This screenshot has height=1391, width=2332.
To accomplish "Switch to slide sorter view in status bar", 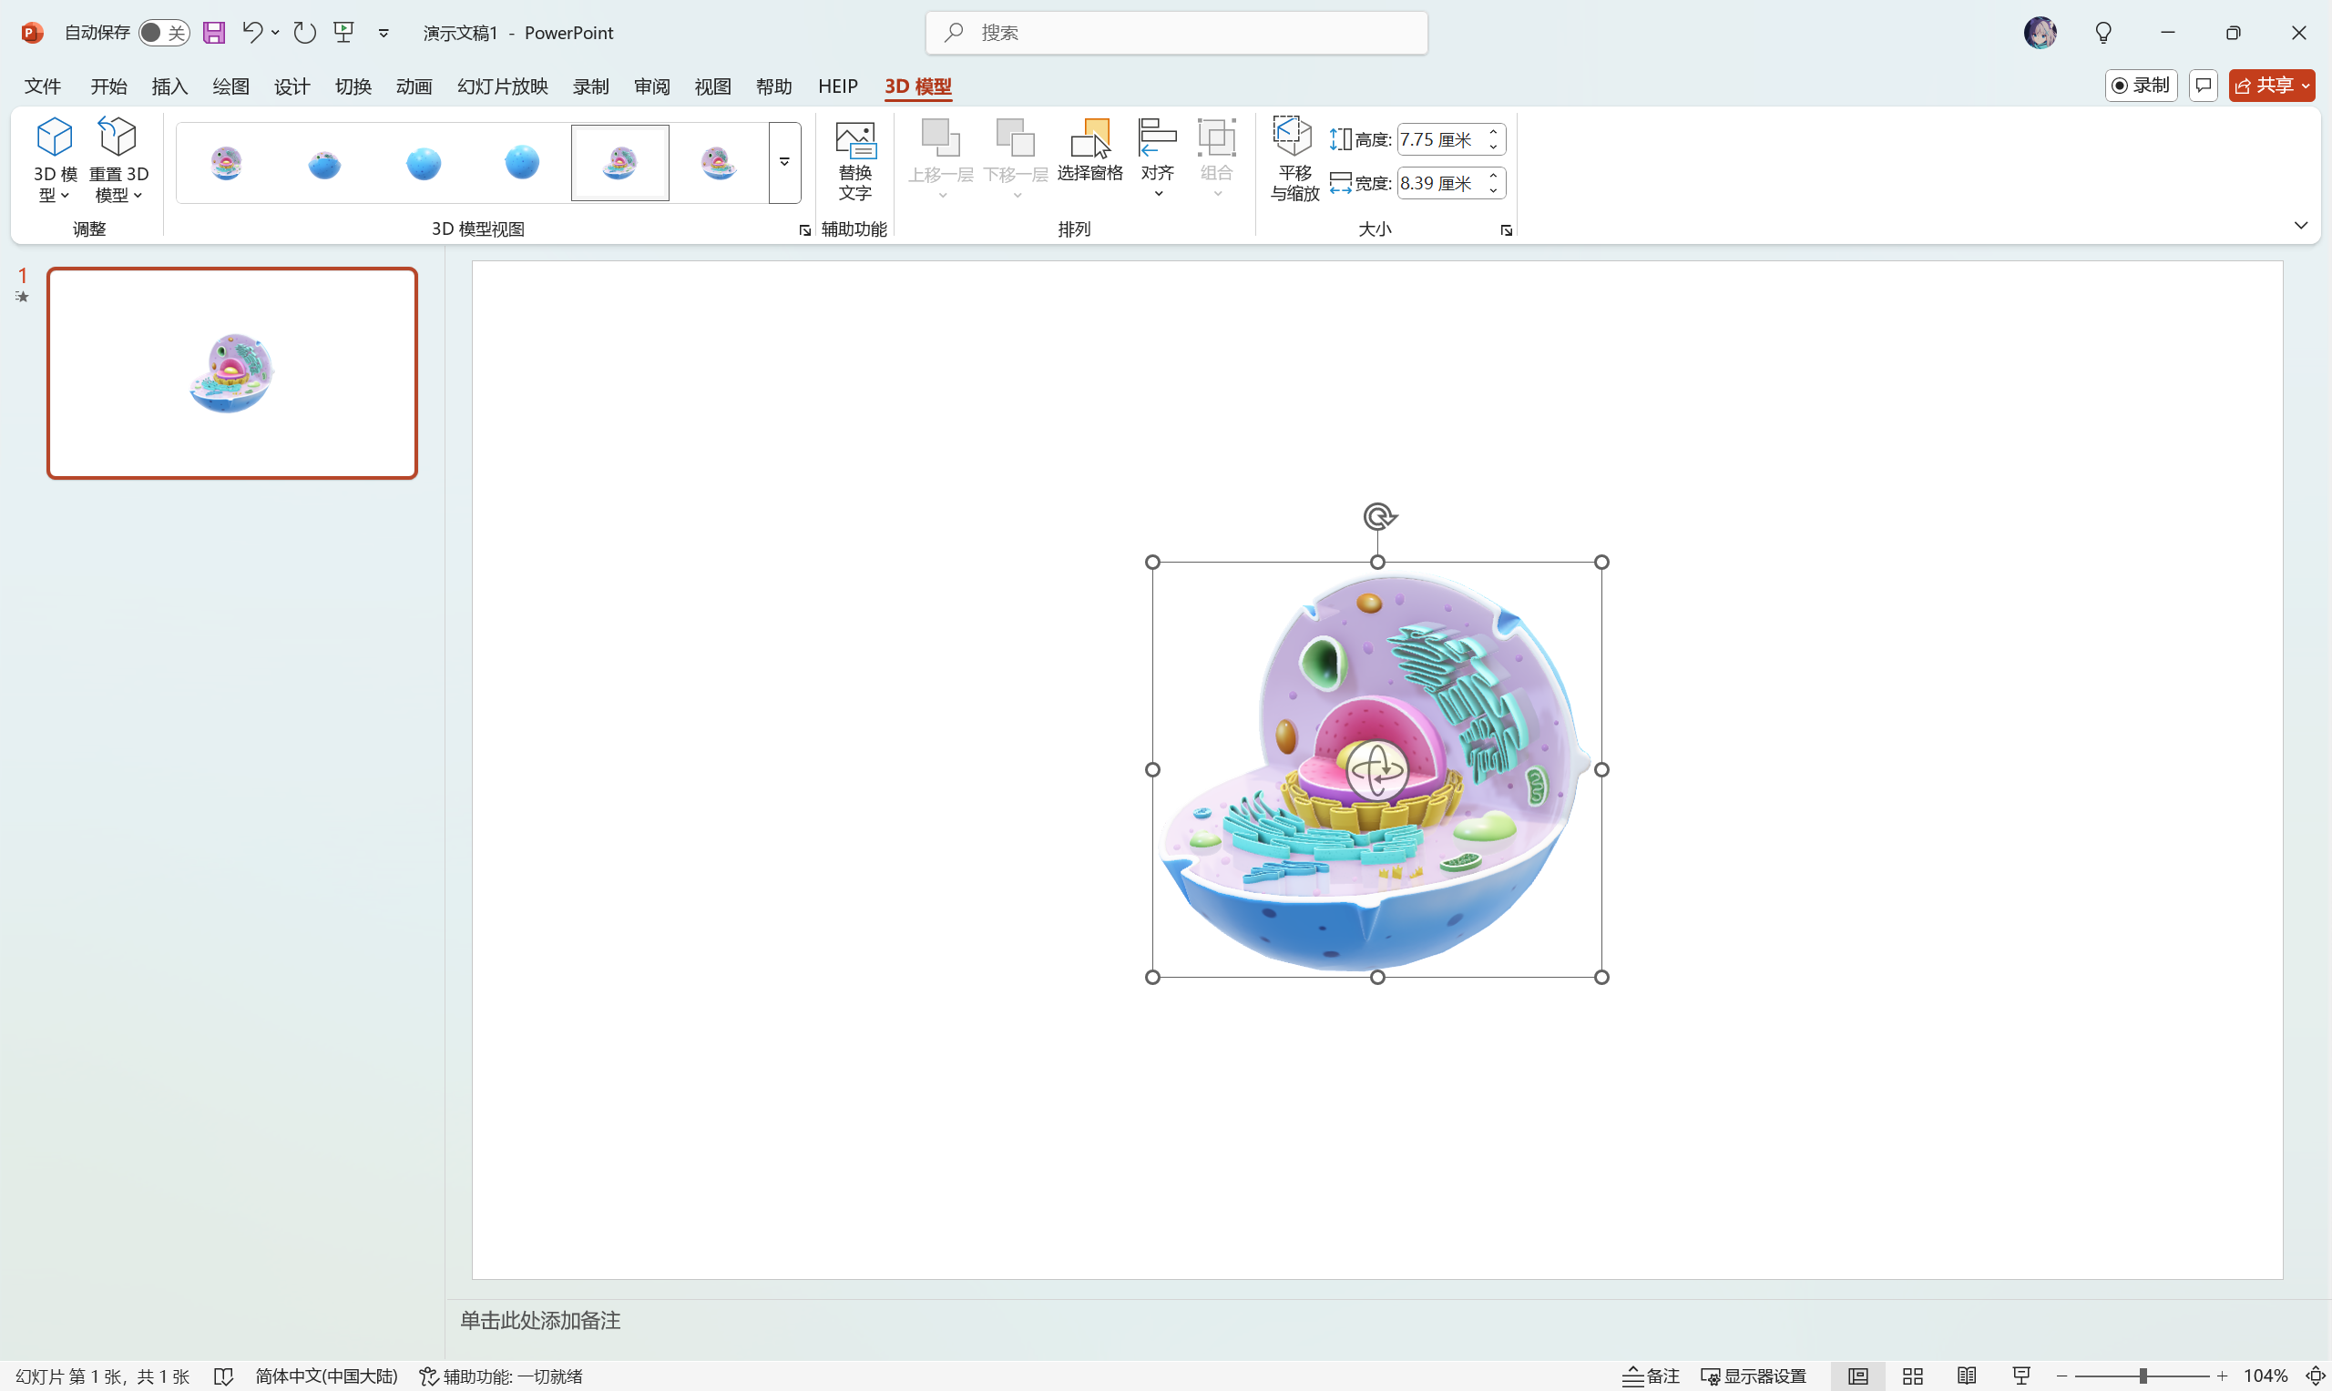I will pos(1912,1375).
